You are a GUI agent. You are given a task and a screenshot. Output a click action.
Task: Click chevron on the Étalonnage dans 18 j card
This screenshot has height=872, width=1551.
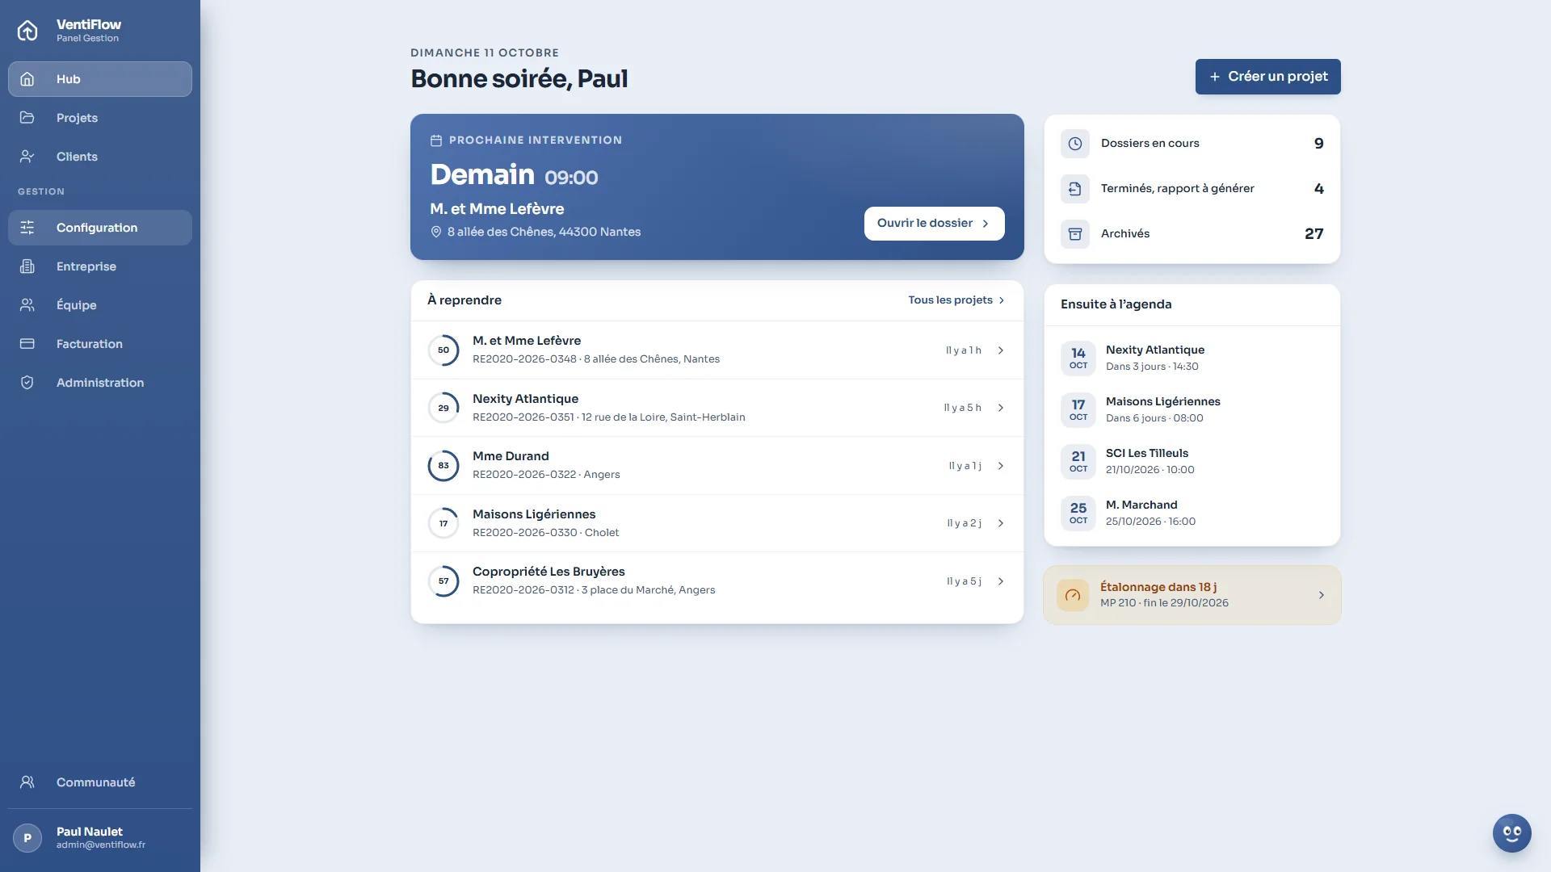point(1322,595)
